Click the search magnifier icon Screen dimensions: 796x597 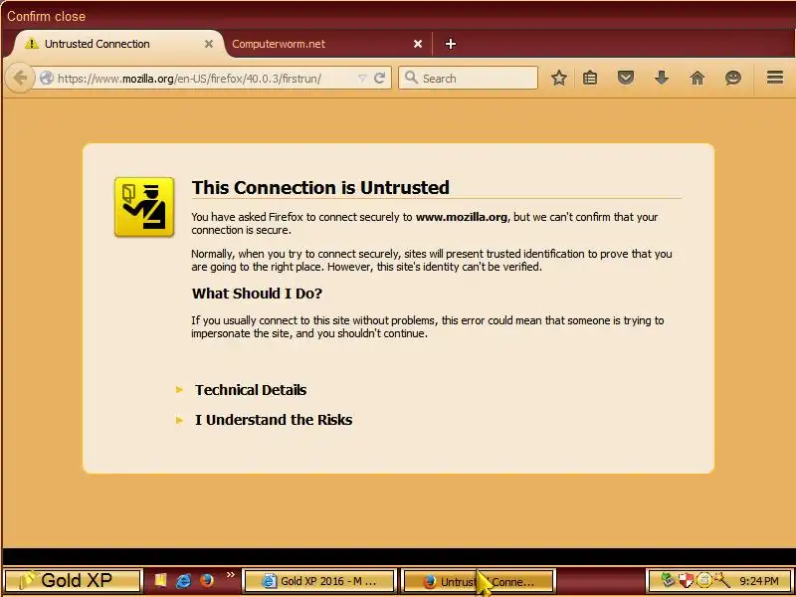tap(411, 78)
